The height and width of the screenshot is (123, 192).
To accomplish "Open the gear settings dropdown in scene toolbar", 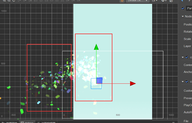I will (x=164, y=1).
